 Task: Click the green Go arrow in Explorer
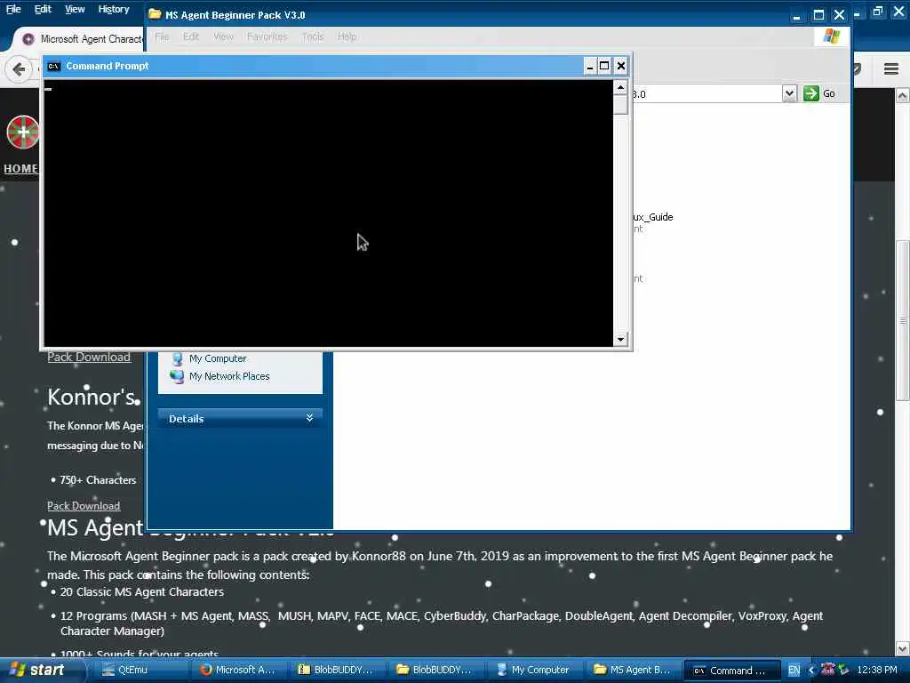click(810, 93)
